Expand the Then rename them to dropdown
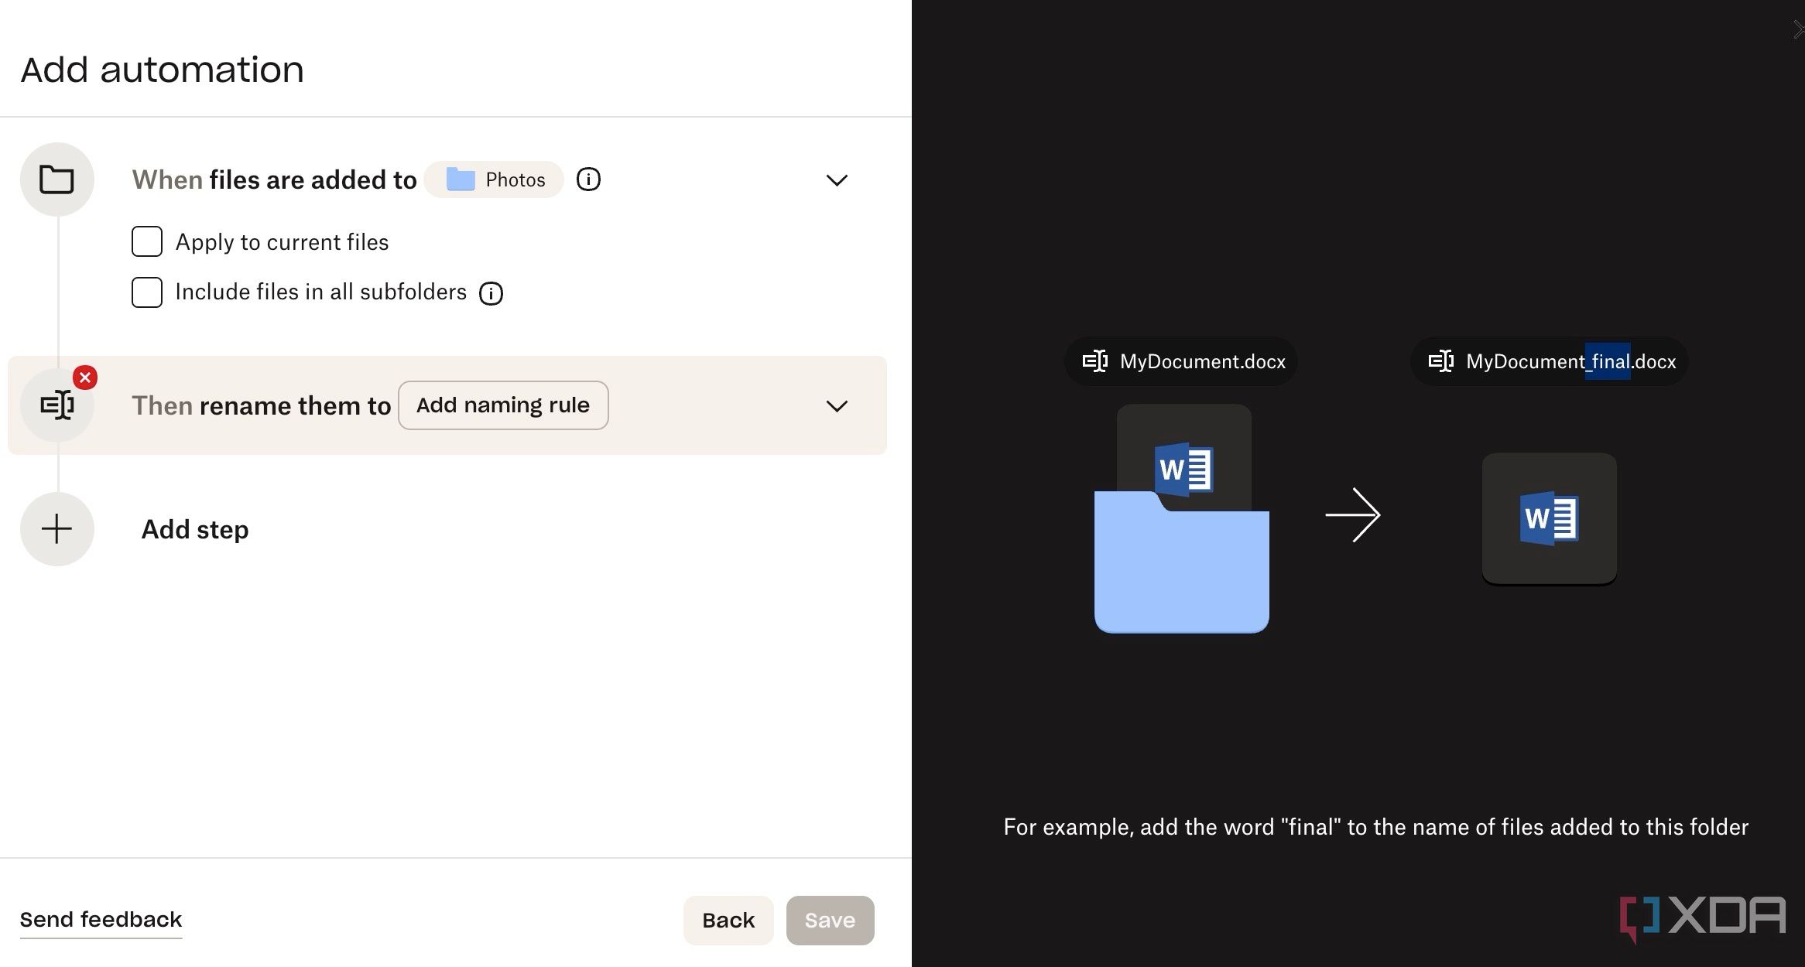 click(836, 406)
